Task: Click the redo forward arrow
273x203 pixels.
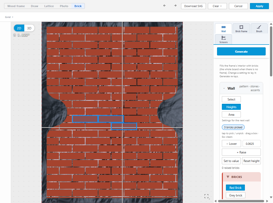Action: [x=175, y=6]
